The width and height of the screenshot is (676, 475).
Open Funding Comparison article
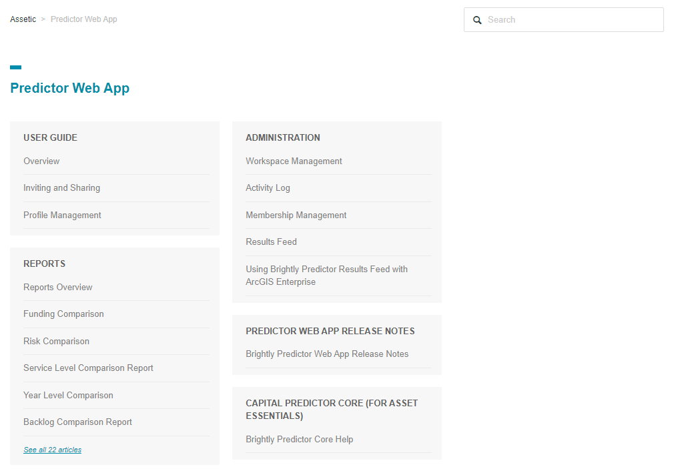click(63, 314)
